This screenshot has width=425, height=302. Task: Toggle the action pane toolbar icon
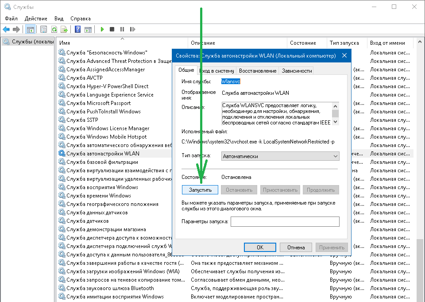88,29
